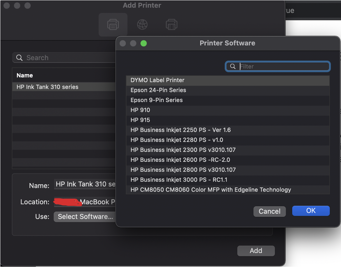Screen dimensions: 341x267
Task: Click the Cancel button
Action: point(269,211)
